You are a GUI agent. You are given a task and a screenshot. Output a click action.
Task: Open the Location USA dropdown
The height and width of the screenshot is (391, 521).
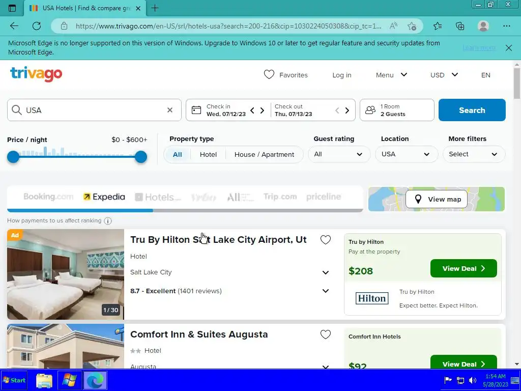click(407, 154)
